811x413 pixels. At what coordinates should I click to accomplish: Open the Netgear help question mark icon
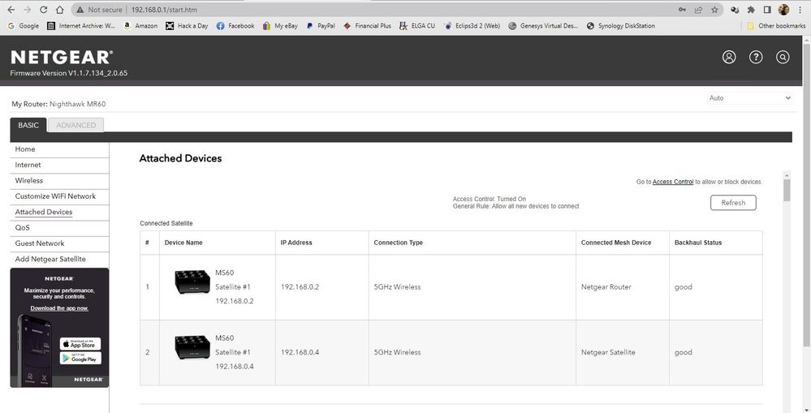tap(756, 58)
